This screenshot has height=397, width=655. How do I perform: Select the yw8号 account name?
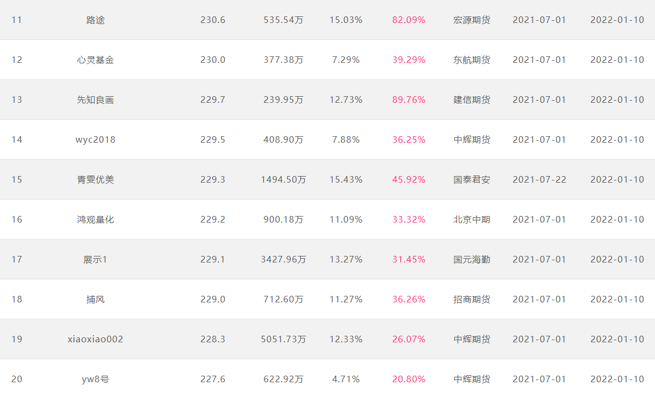(x=95, y=380)
